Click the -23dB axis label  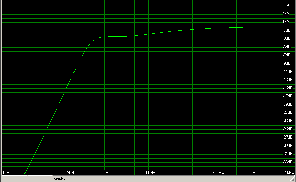tap(287, 121)
